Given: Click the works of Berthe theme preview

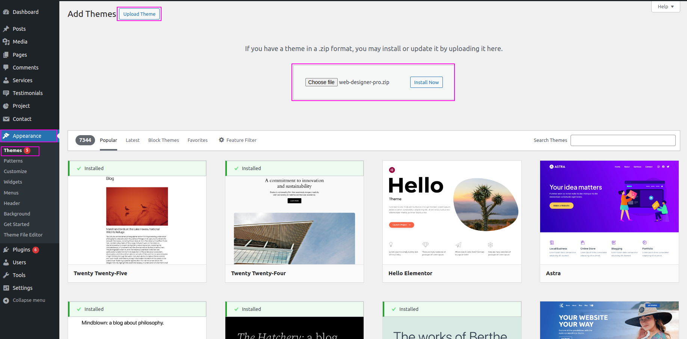Looking at the screenshot, I should (x=452, y=328).
